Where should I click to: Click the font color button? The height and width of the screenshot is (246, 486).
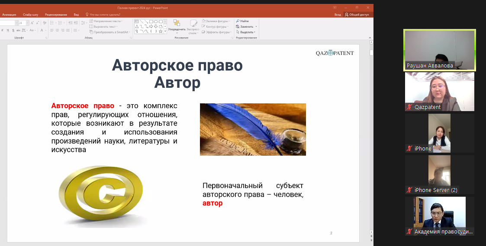pyautogui.click(x=42, y=30)
